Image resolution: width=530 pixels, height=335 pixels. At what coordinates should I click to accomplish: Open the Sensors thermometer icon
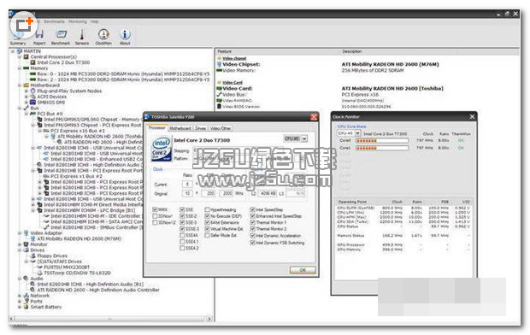(x=82, y=37)
